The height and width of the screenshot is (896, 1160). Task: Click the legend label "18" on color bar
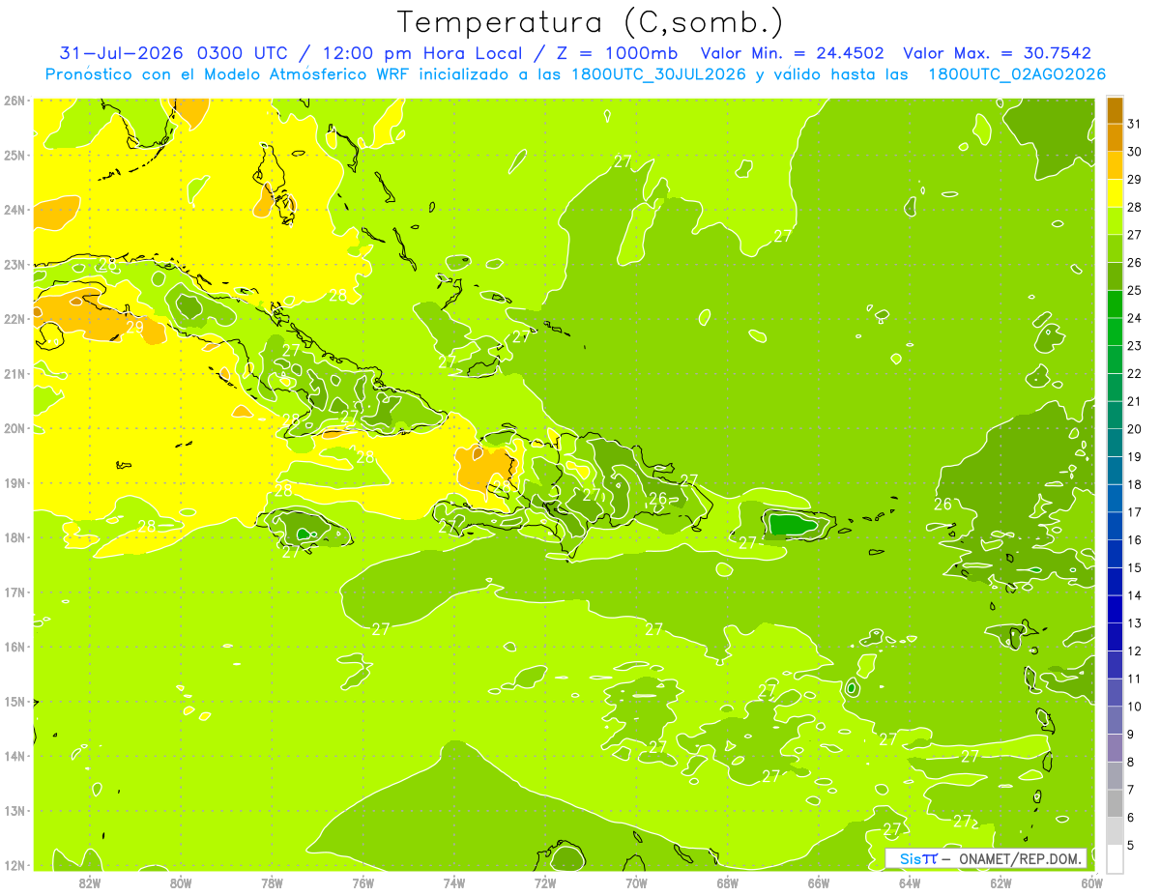pyautogui.click(x=1135, y=484)
